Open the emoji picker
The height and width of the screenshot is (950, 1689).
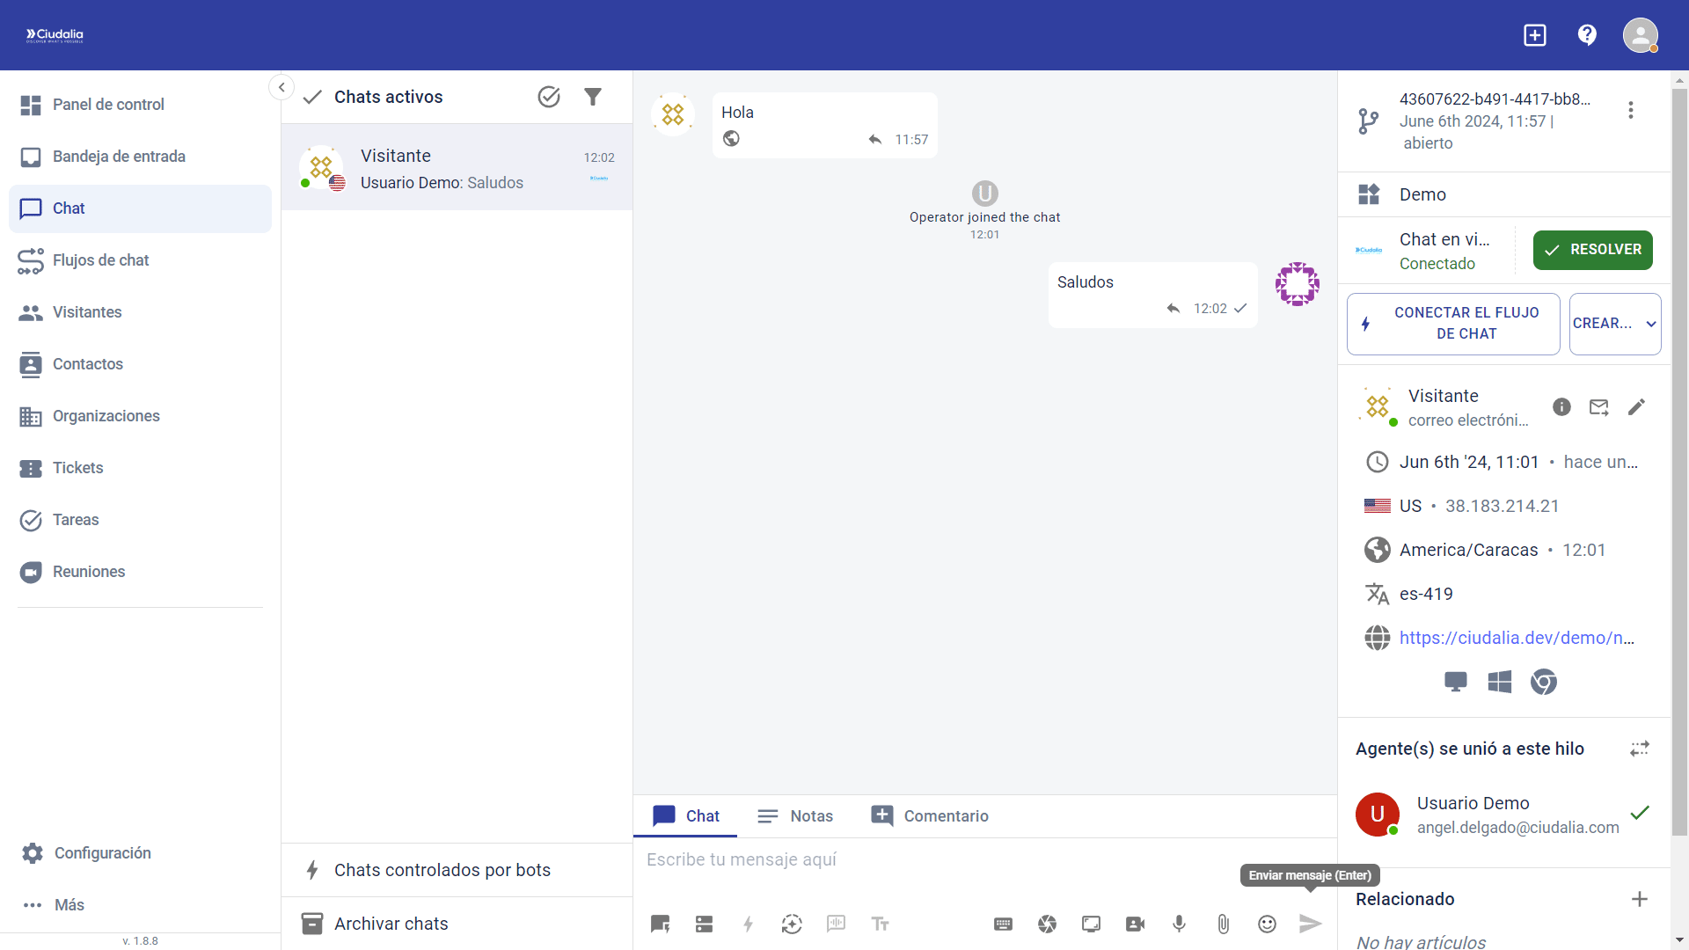pos(1267,924)
